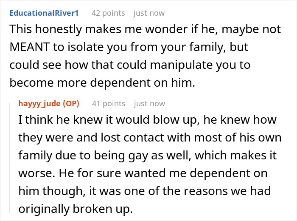Click the "42 points" score
The height and width of the screenshot is (221, 297).
(108, 13)
